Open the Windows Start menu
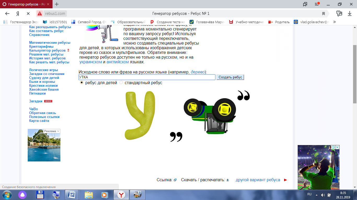The width and height of the screenshot is (357, 200). point(7,195)
